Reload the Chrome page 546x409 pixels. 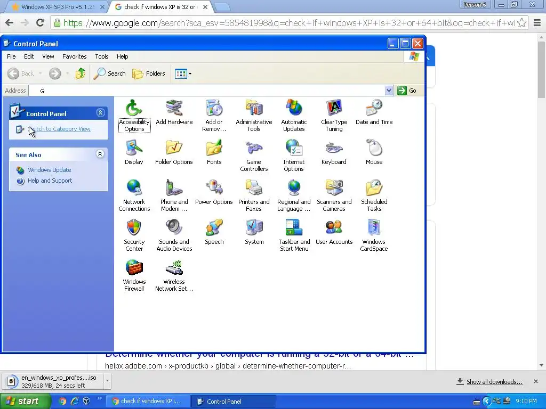[x=41, y=23]
